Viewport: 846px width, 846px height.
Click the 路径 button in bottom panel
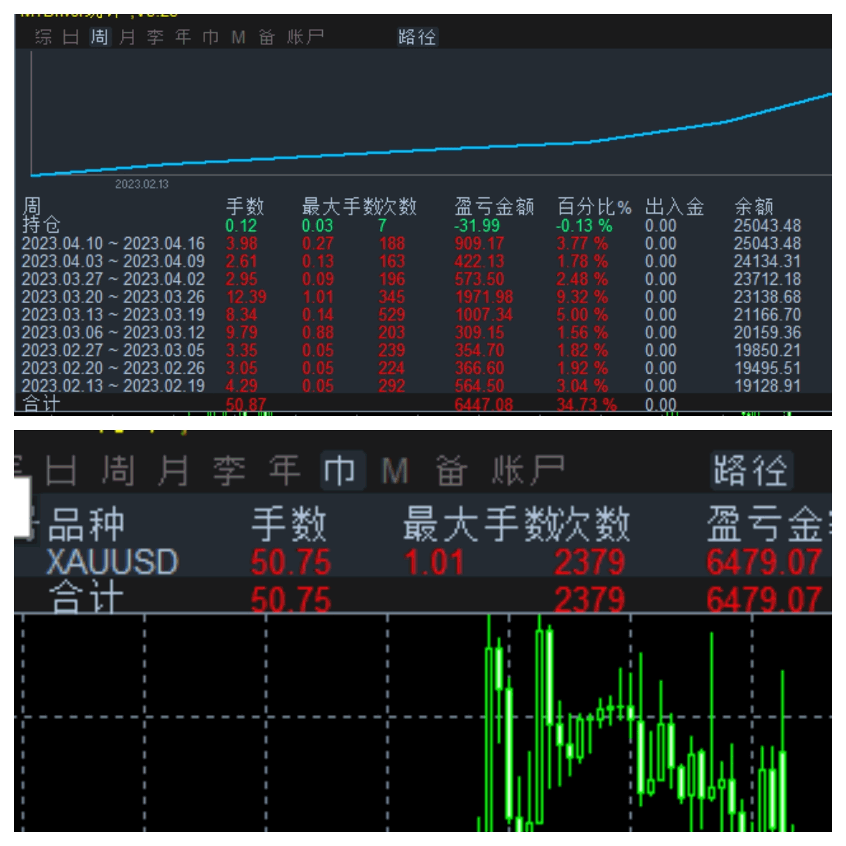[750, 470]
